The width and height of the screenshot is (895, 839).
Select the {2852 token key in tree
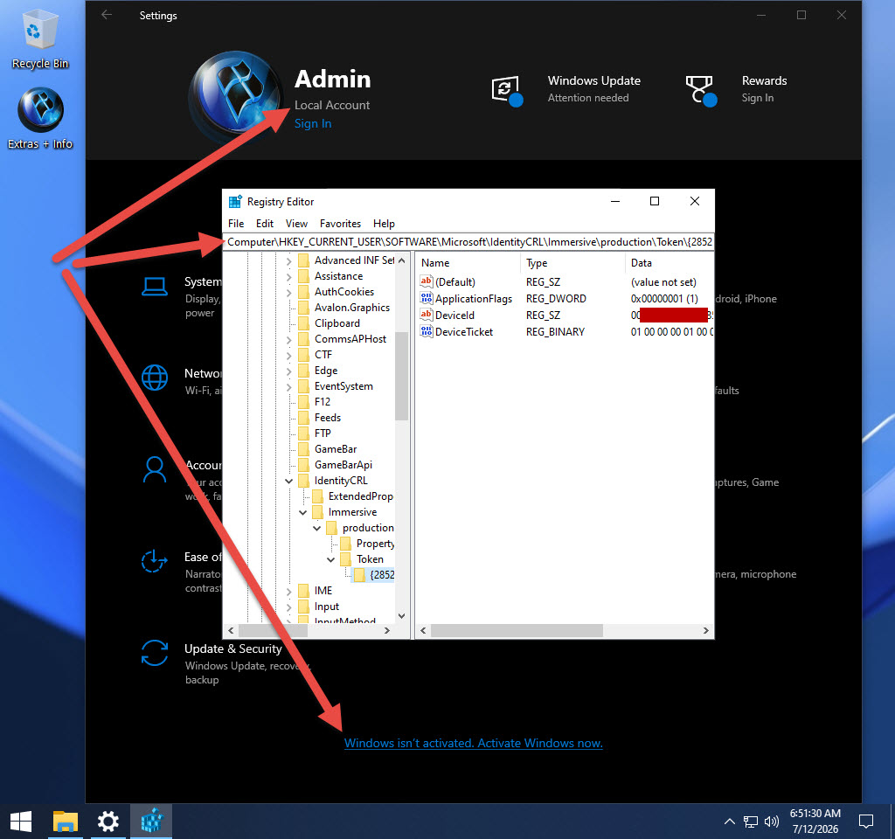coord(382,575)
